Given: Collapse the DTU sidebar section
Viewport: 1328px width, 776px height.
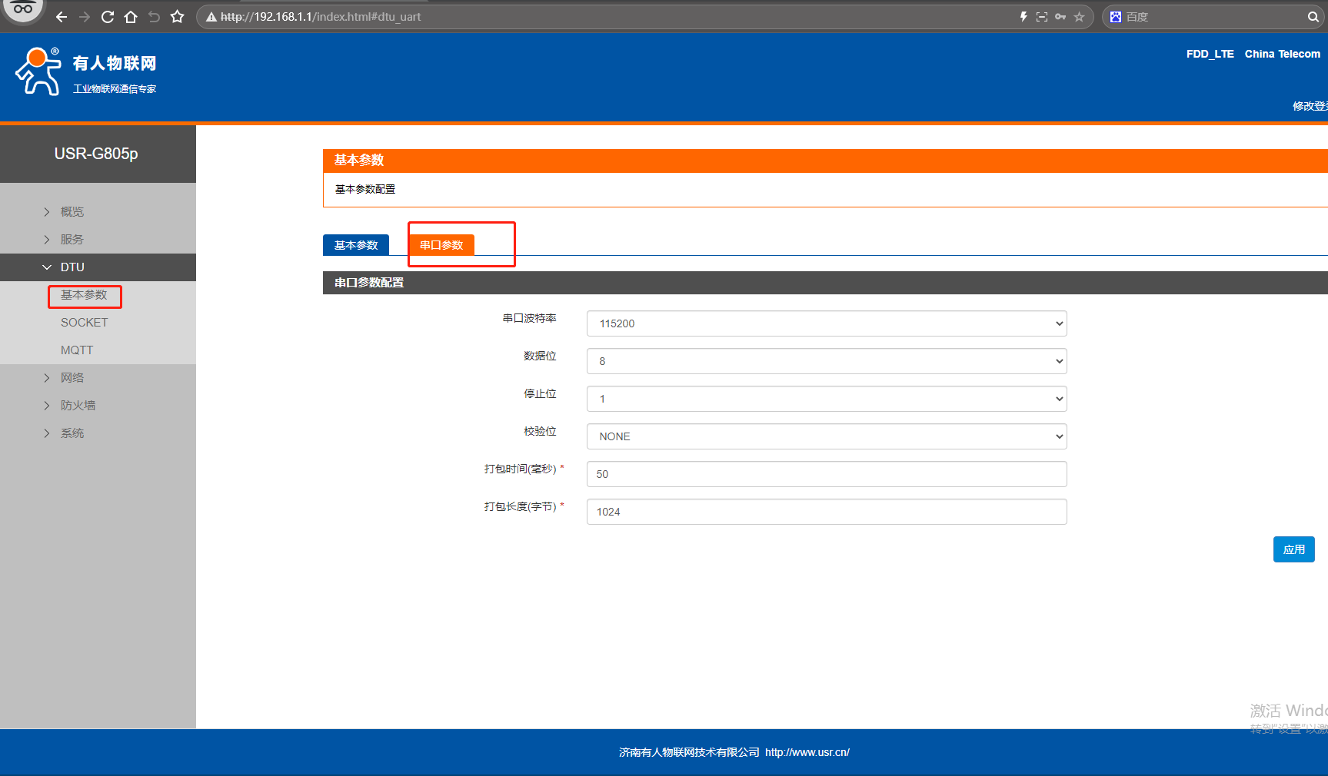Looking at the screenshot, I should [x=72, y=267].
